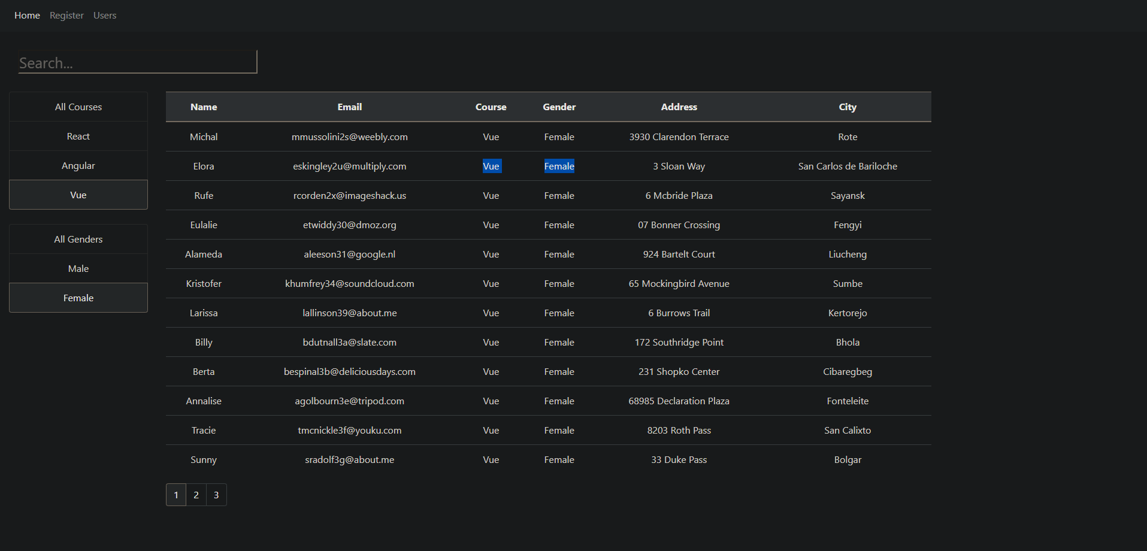Filter by Angular course
Screen dimensions: 1147x551
tap(78, 166)
